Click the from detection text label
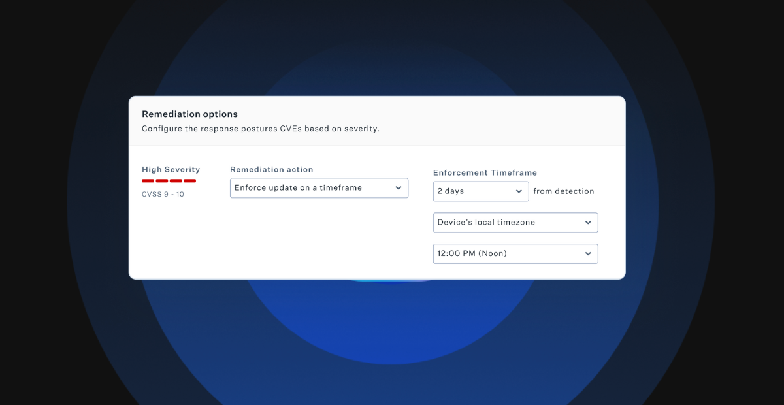This screenshot has height=405, width=784. (x=564, y=191)
